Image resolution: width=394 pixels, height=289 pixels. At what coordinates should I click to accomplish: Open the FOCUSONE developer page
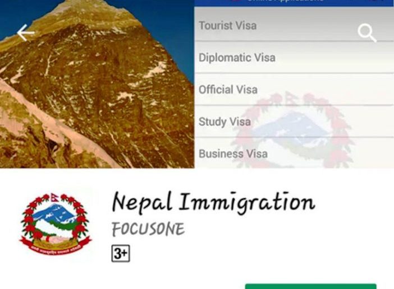[x=148, y=229]
